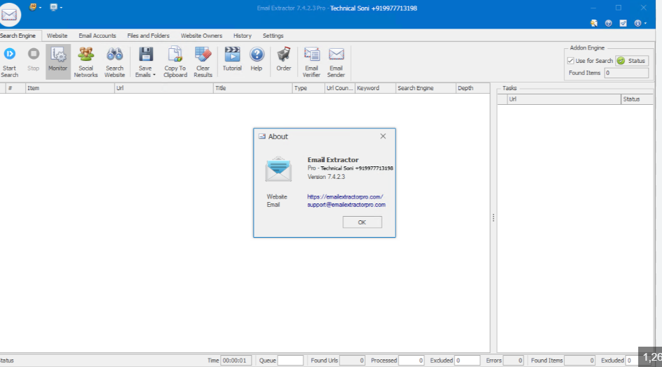This screenshot has height=367, width=662.
Task: Click the support@emailextractorpro.com email link
Action: pyautogui.click(x=346, y=205)
